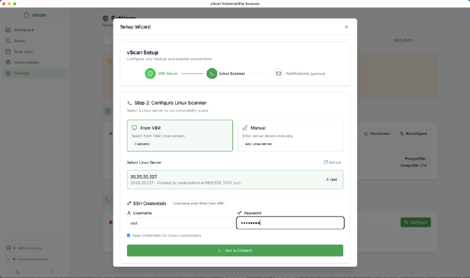470x278 pixels.
Task: Refresh the Linux server list
Action: 332,162
